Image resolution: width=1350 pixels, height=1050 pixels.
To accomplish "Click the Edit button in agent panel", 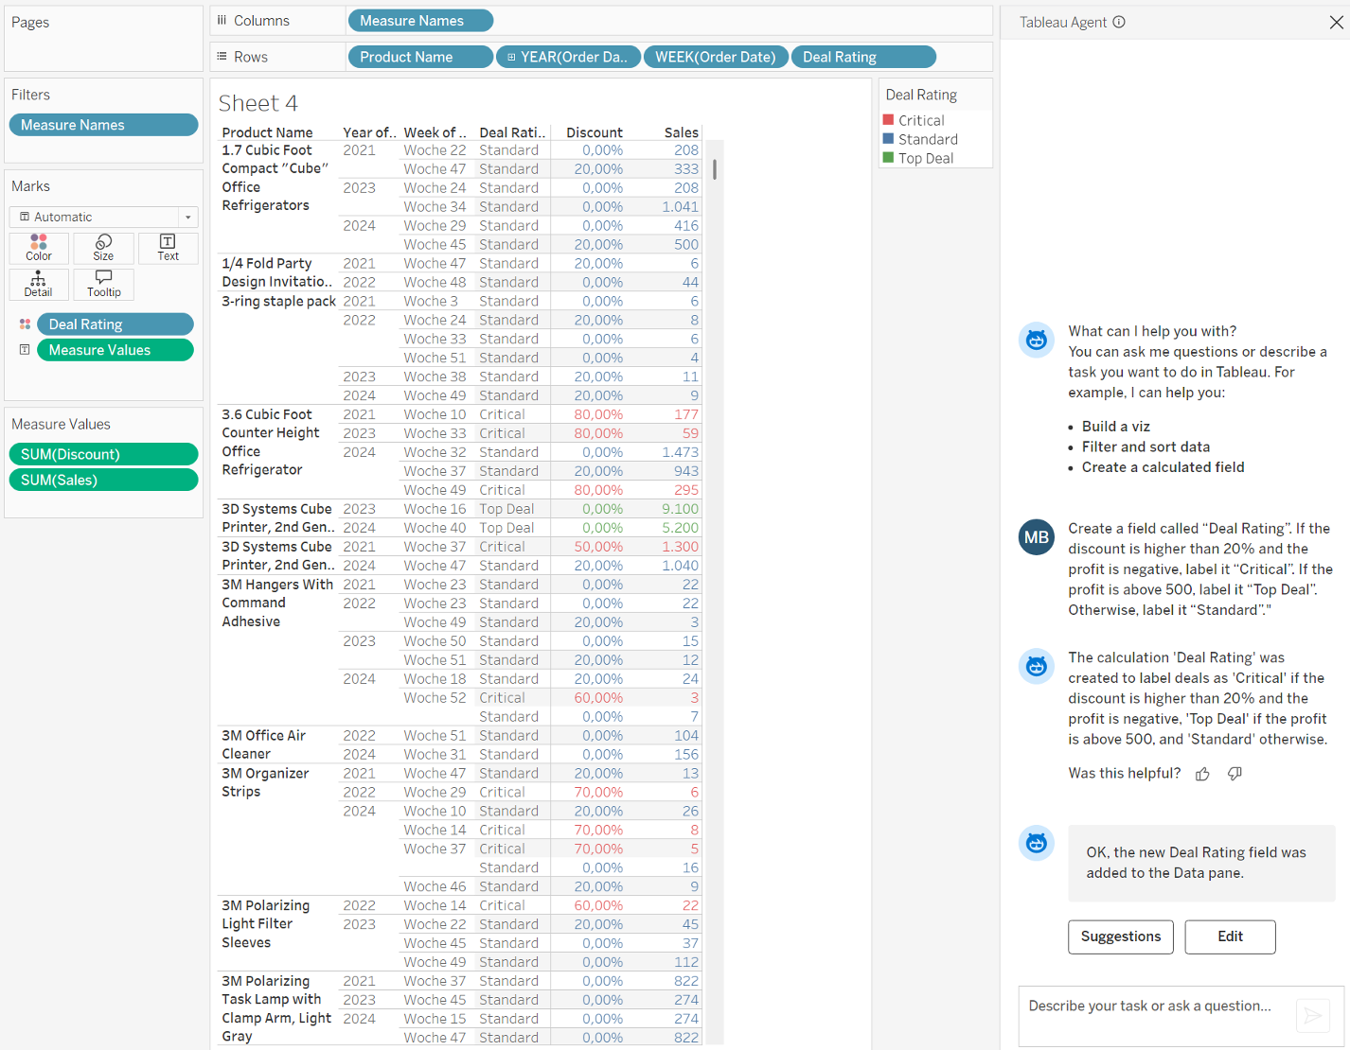I will [1230, 936].
